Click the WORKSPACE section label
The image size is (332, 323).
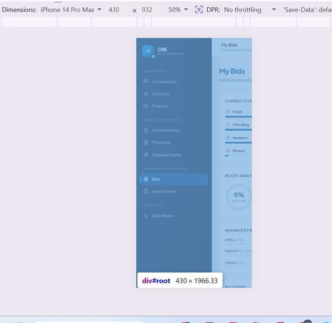155,71
